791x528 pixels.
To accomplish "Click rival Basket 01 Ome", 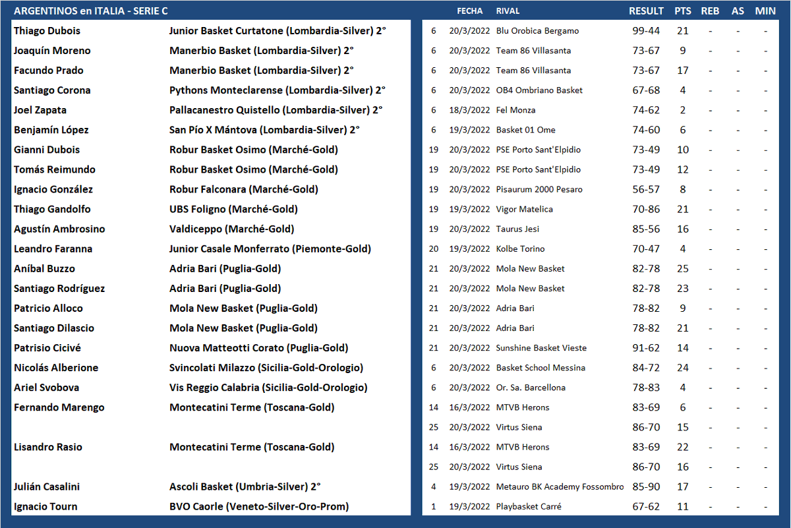I will coord(525,130).
